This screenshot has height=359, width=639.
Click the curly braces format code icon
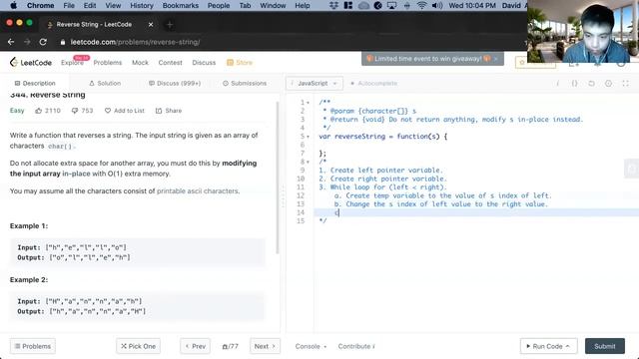pos(574,83)
